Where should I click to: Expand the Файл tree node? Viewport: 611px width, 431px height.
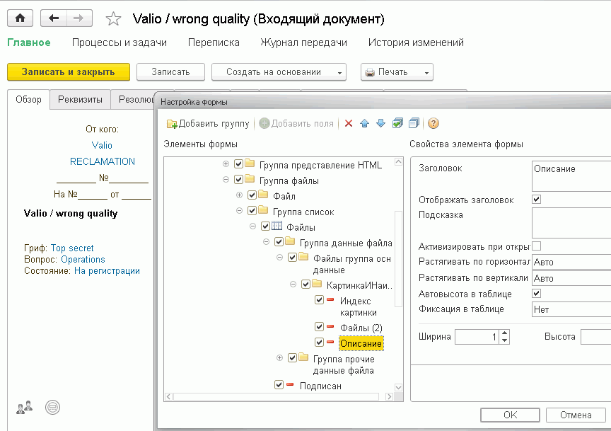[x=239, y=195]
